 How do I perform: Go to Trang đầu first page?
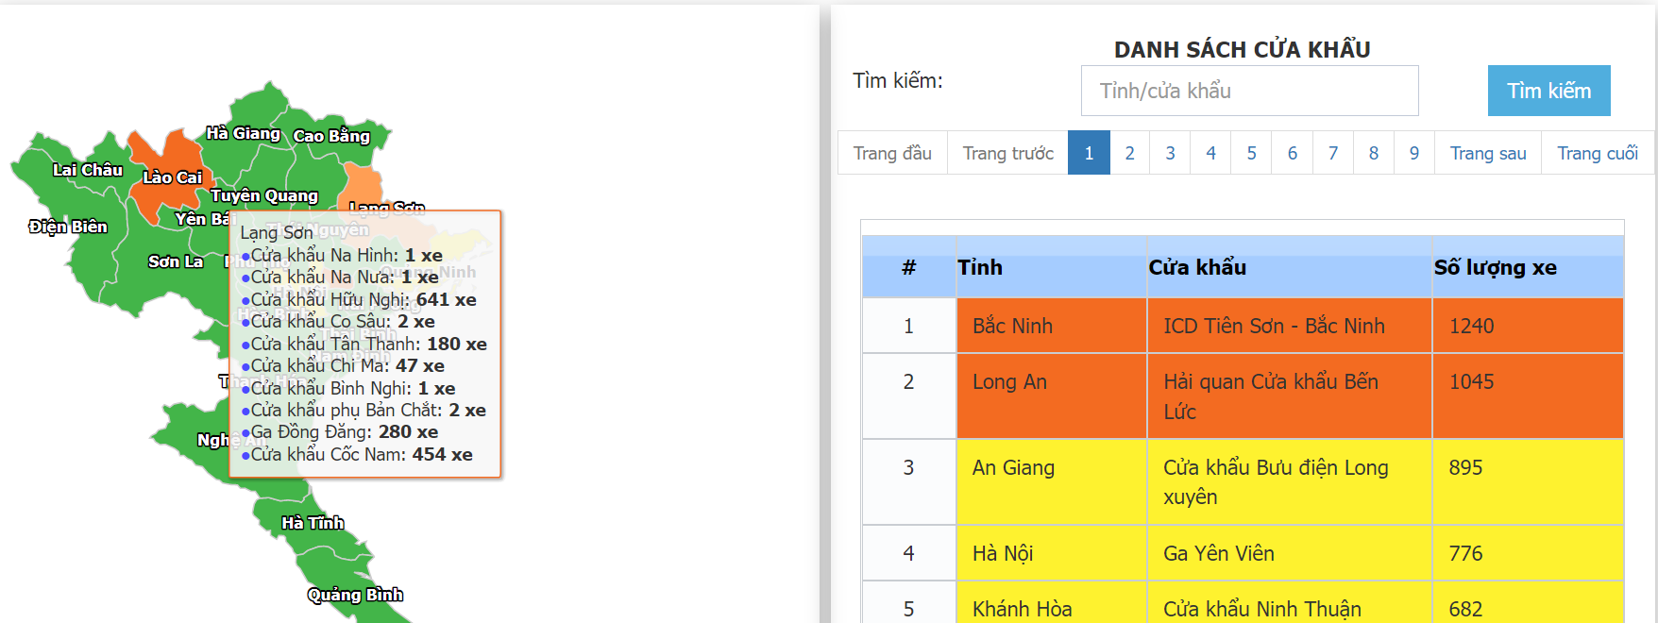pyautogui.click(x=892, y=153)
